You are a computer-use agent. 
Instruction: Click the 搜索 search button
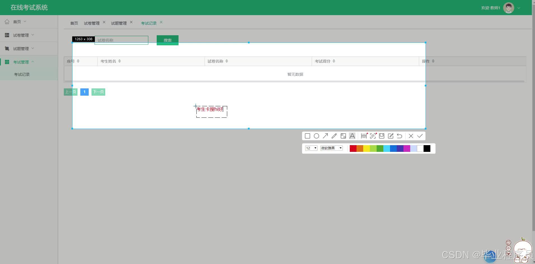[x=168, y=40]
